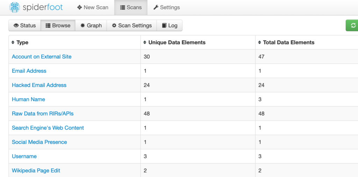View the Wikipedia Page Edit results

coord(36,170)
